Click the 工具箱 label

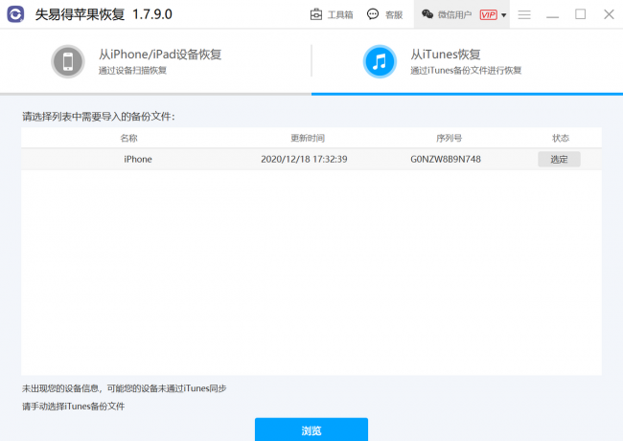[x=340, y=15]
